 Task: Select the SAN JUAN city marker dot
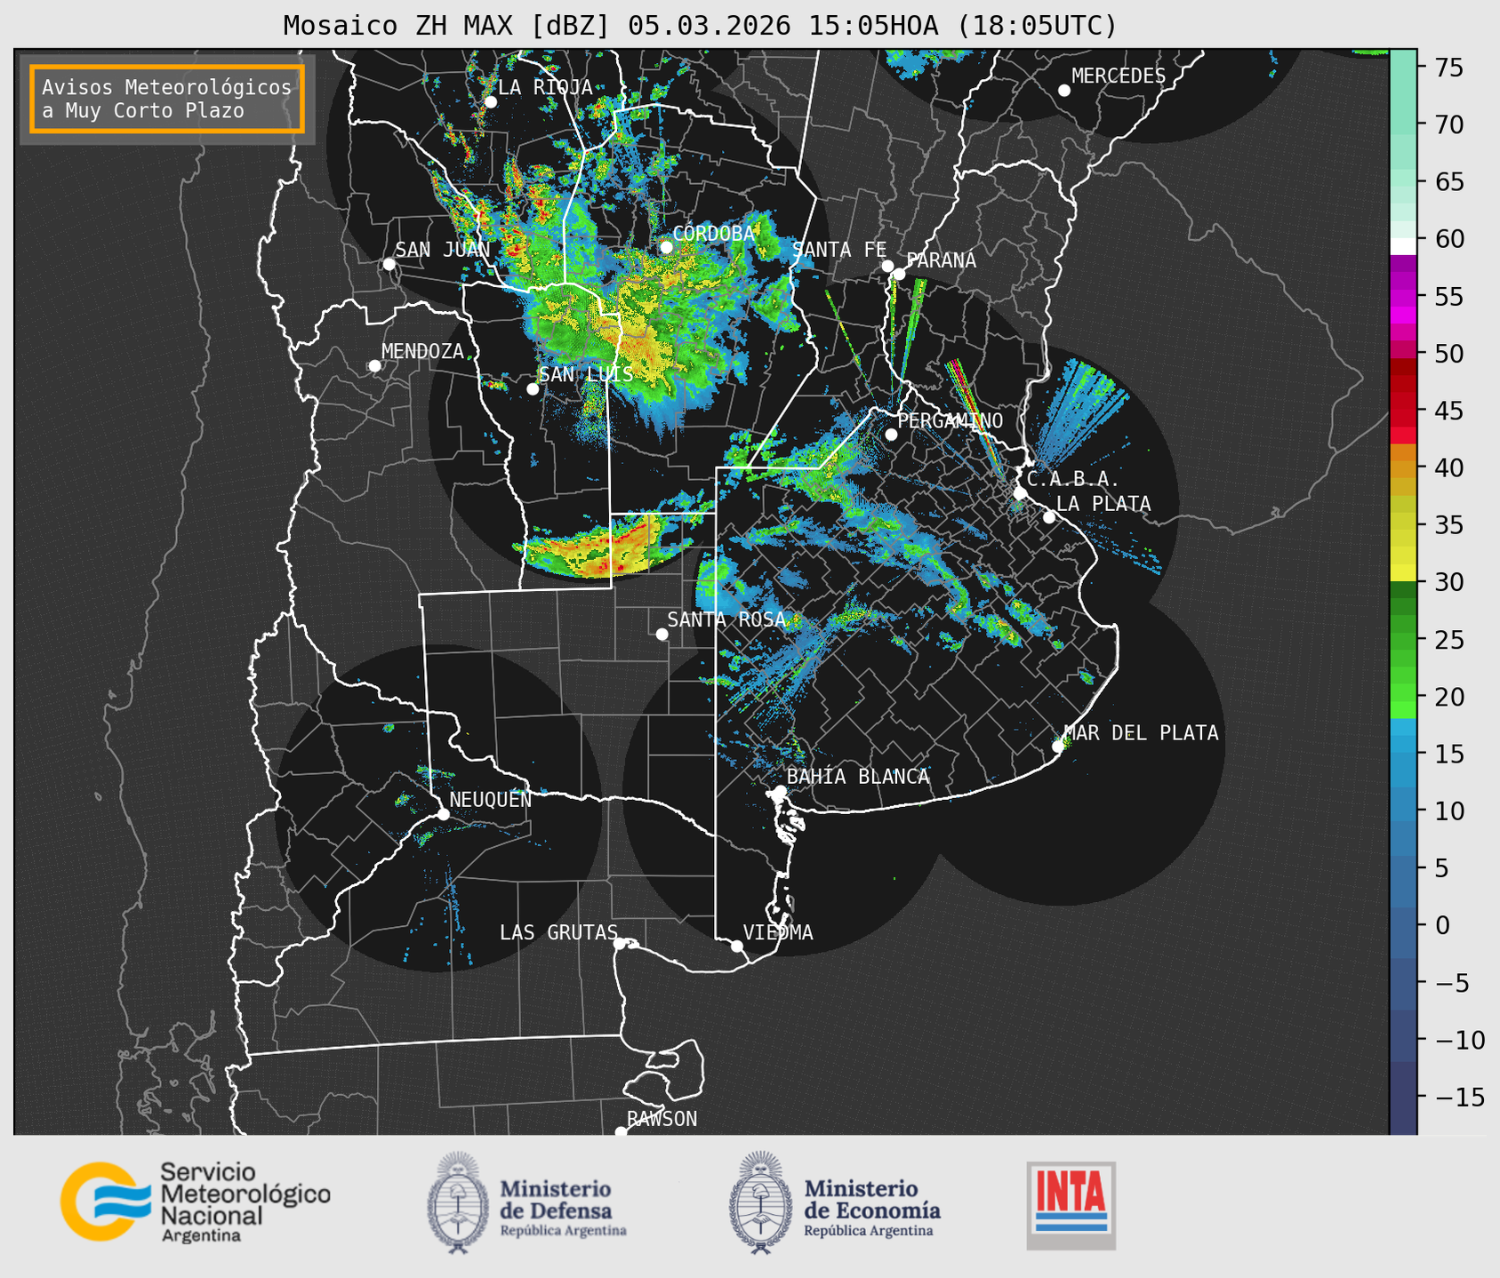pyautogui.click(x=389, y=264)
